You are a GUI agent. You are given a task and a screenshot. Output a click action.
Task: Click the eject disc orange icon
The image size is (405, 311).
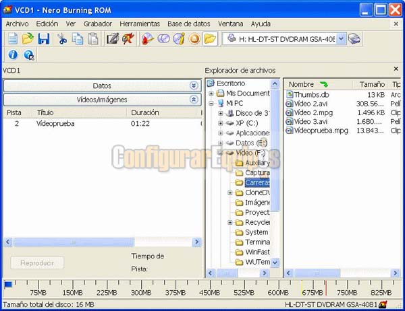click(194, 39)
